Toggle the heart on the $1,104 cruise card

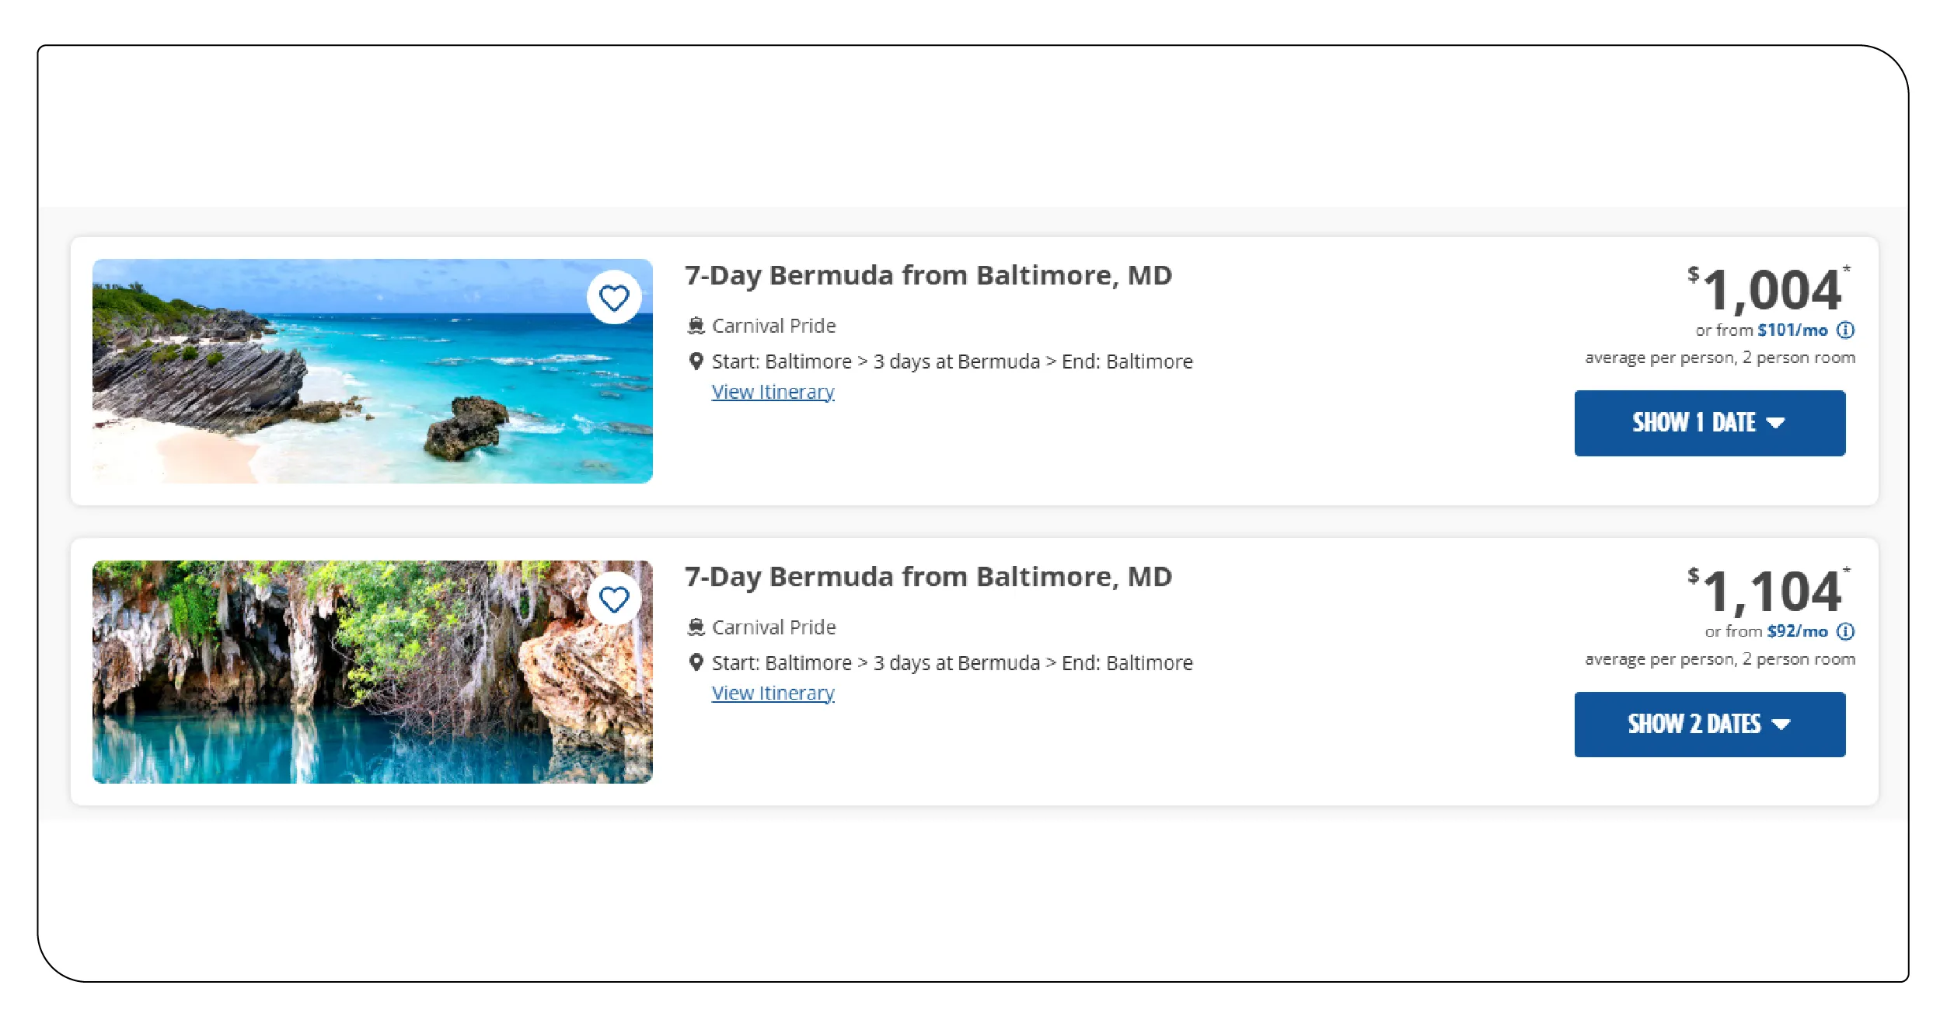(x=614, y=599)
